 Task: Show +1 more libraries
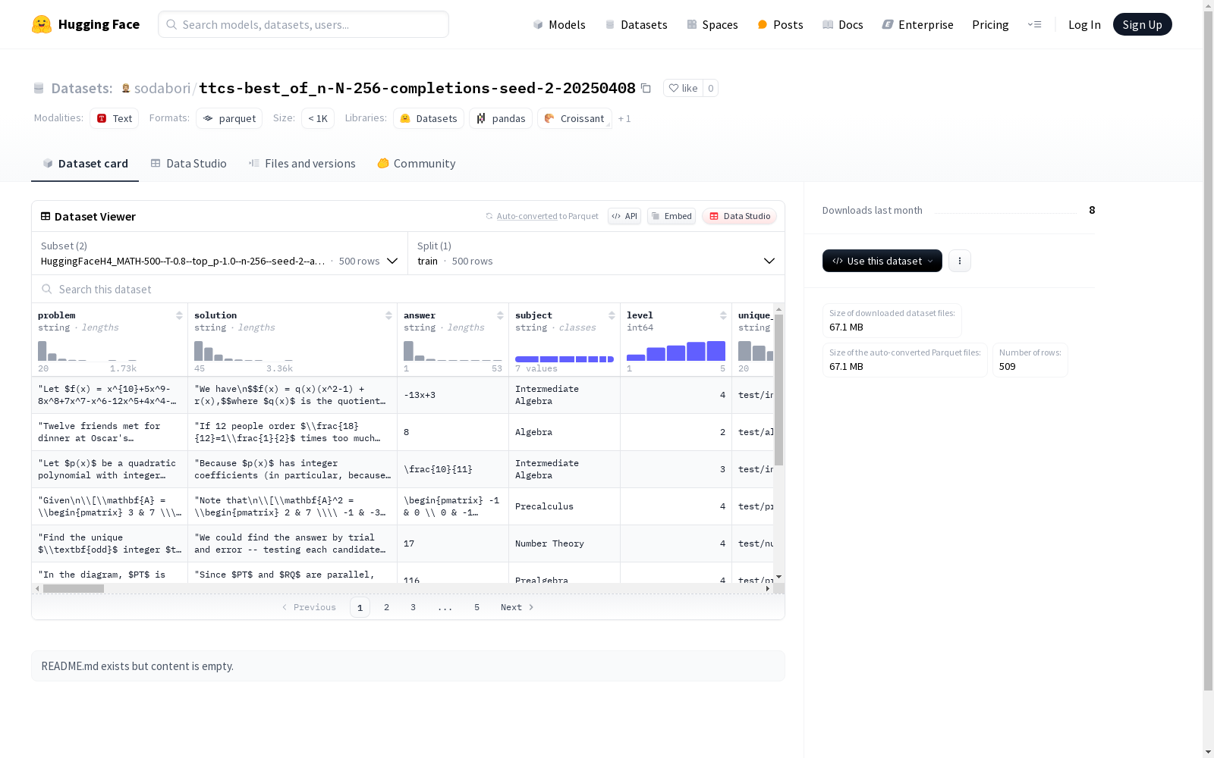point(624,119)
